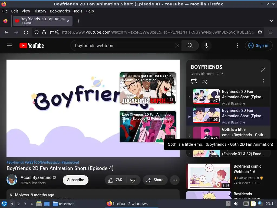Reload the current page

(x=26, y=32)
